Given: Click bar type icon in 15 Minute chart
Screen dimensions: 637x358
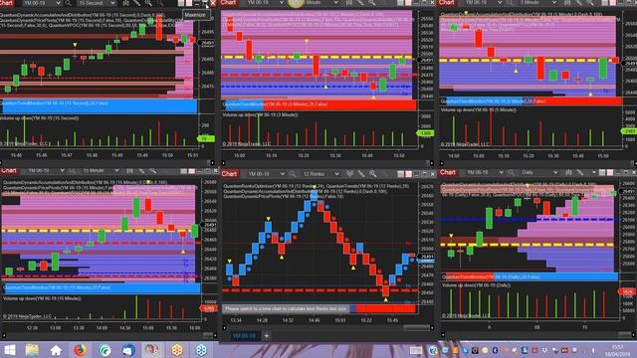Looking at the screenshot, I should click(129, 171).
